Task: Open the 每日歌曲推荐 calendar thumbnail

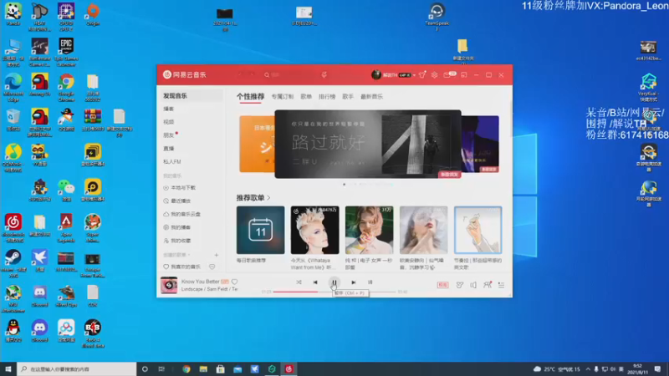Action: pos(260,231)
